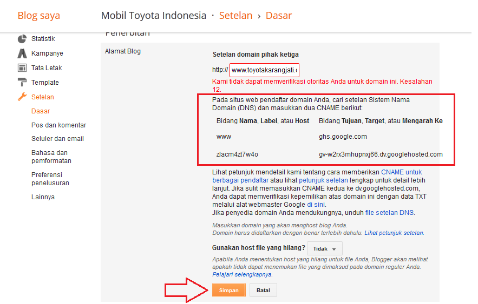The image size is (478, 304).
Task: Open the Template section
Action: click(x=45, y=83)
